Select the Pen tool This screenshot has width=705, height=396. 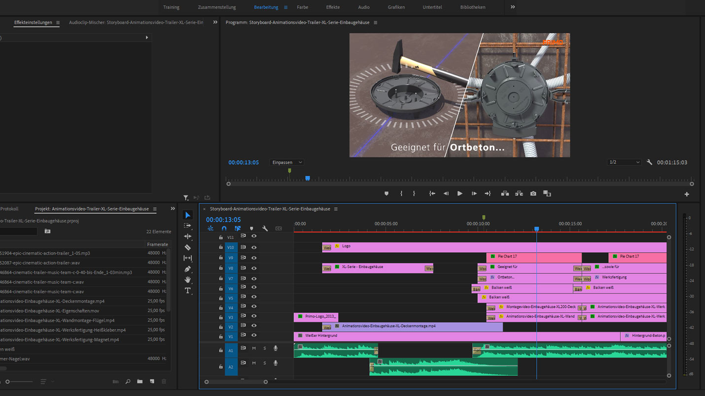point(188,269)
